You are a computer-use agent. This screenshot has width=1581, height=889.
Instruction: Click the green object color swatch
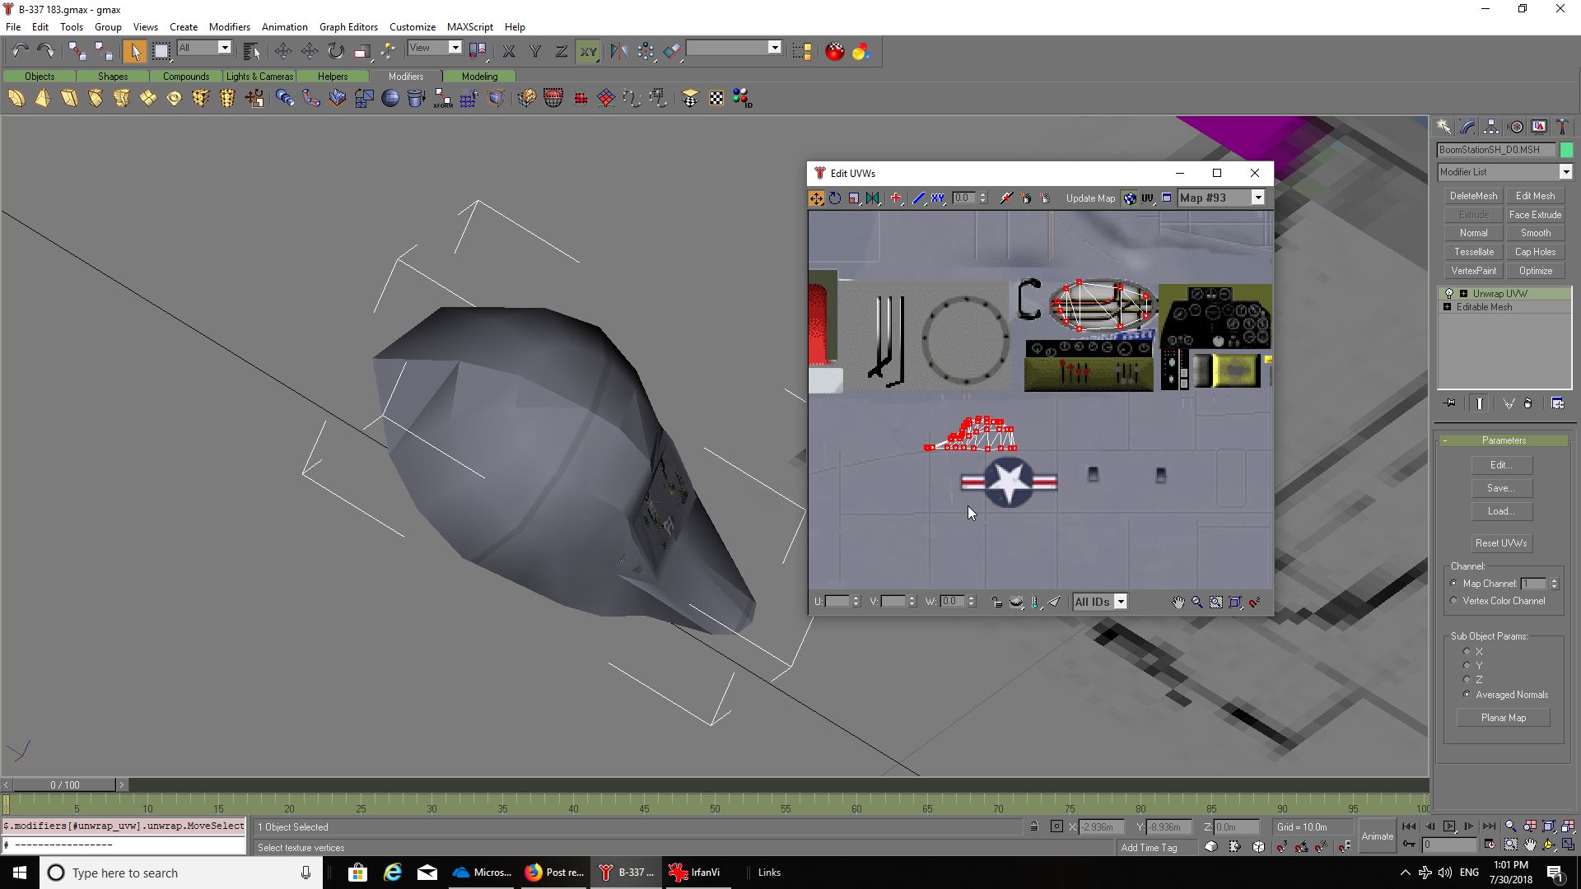click(x=1566, y=150)
